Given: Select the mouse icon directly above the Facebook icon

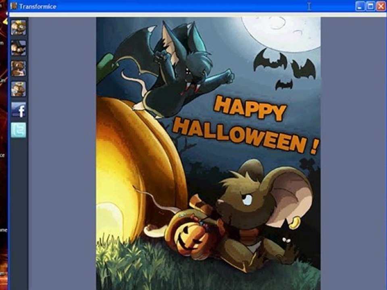Looking at the screenshot, I should point(19,89).
